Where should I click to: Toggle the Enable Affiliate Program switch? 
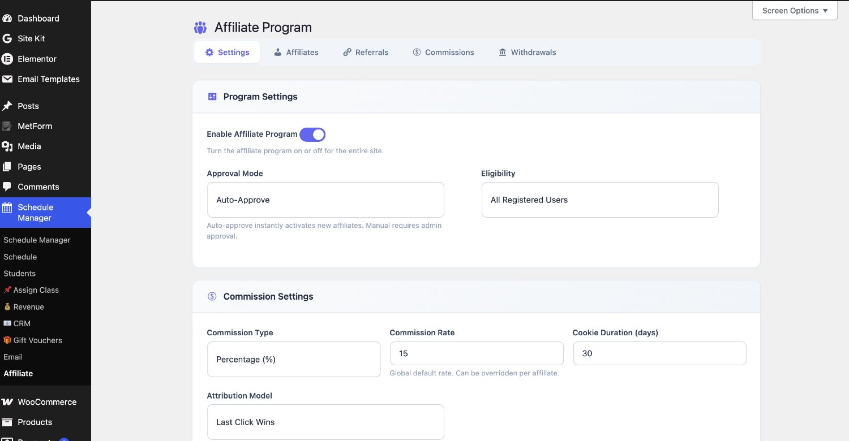(x=312, y=135)
